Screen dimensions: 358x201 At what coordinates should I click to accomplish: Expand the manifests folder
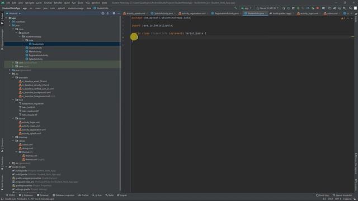[x=10, y=22]
